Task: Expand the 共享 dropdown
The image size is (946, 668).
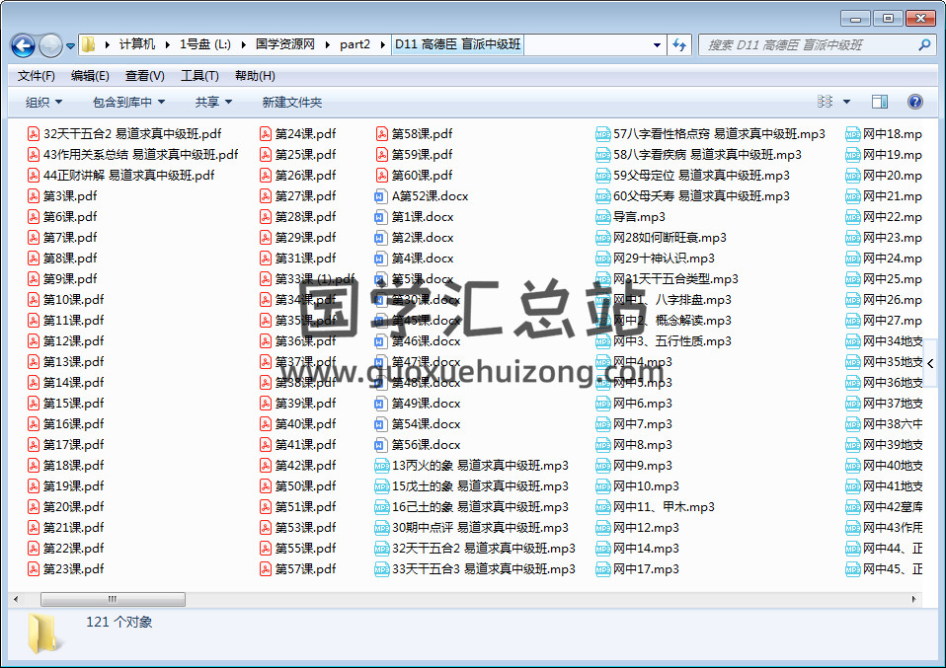Action: point(213,103)
